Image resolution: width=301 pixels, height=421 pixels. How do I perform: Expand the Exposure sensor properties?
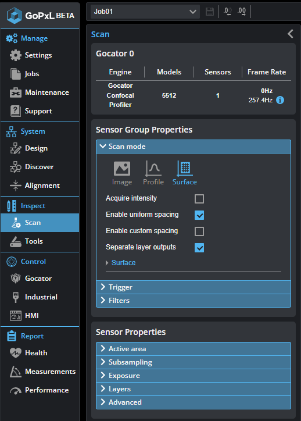[x=193, y=376]
